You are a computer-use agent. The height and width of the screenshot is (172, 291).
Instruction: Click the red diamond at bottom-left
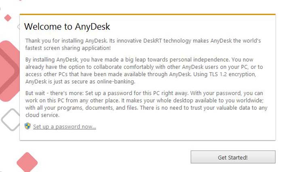[x=27, y=162]
